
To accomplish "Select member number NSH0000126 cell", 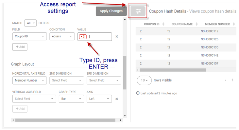I will (x=210, y=39).
